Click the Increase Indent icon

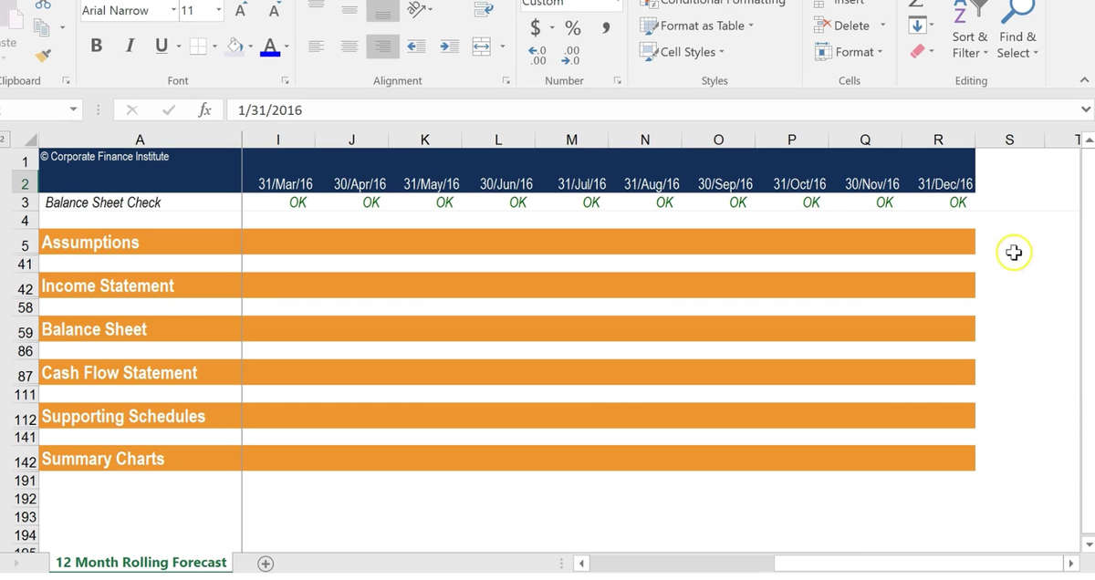click(449, 46)
